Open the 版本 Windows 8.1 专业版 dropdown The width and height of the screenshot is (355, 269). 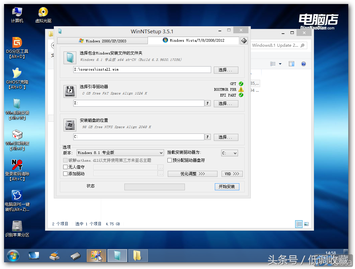click(x=120, y=153)
